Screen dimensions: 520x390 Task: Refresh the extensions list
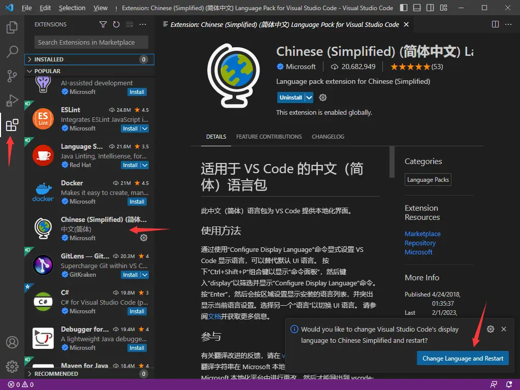pos(116,24)
